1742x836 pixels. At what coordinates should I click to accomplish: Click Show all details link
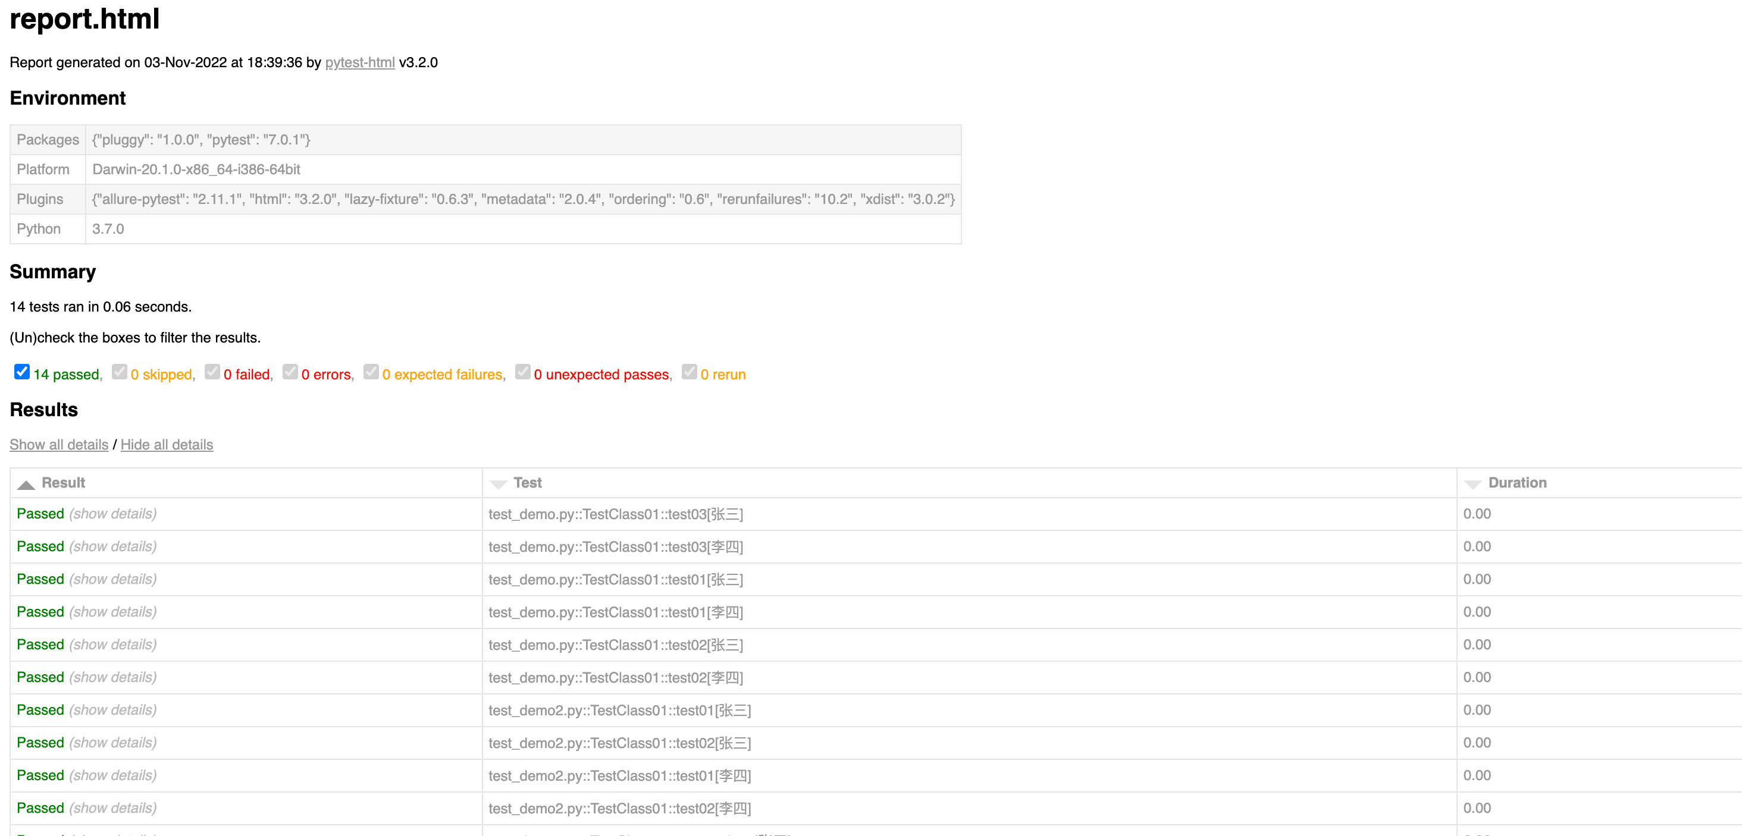[x=59, y=444]
